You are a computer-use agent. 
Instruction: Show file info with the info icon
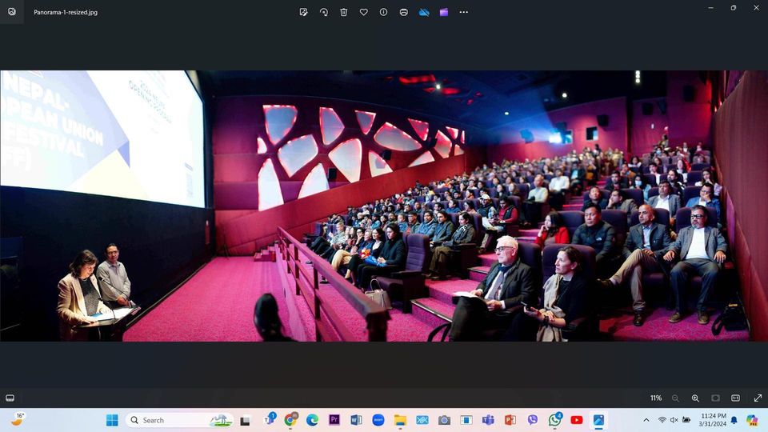coord(383,12)
